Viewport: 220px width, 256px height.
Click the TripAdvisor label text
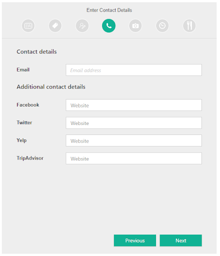coord(30,158)
